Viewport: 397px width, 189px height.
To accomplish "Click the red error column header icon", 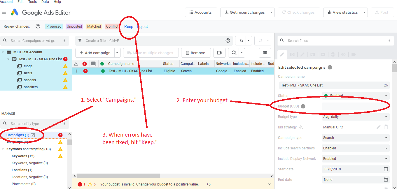I will point(85,64).
